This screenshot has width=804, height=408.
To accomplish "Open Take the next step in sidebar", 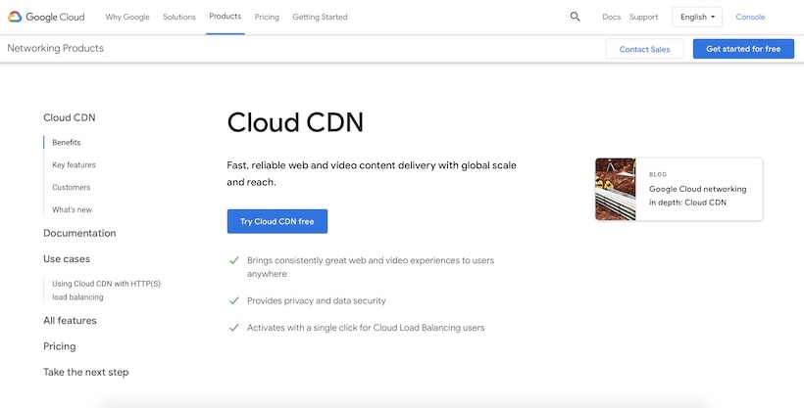I will [x=85, y=372].
